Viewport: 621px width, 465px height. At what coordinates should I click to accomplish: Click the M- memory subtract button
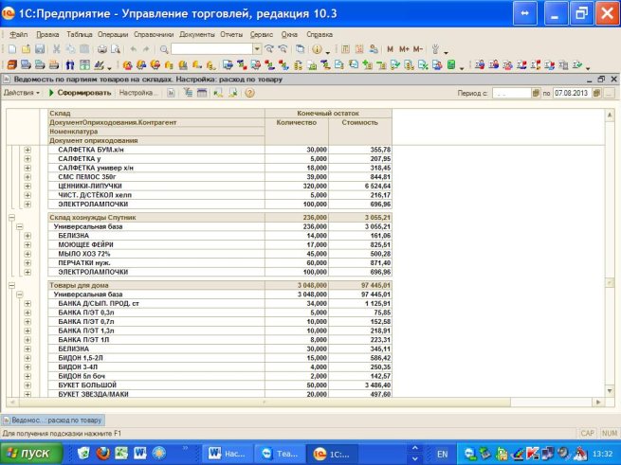(x=418, y=49)
